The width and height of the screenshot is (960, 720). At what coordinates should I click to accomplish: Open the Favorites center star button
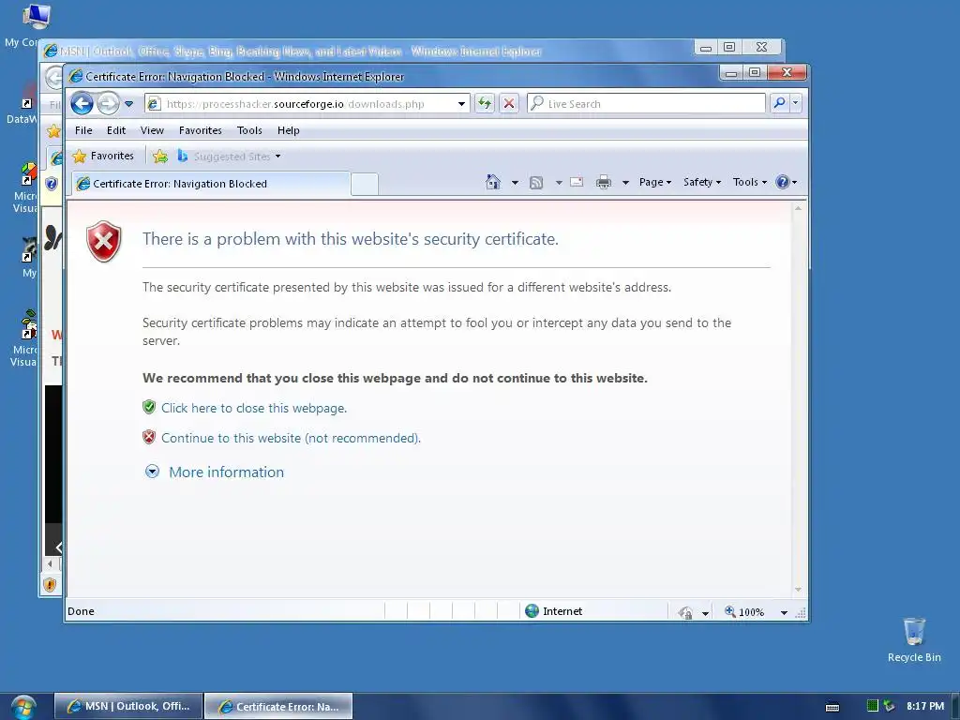(x=103, y=157)
